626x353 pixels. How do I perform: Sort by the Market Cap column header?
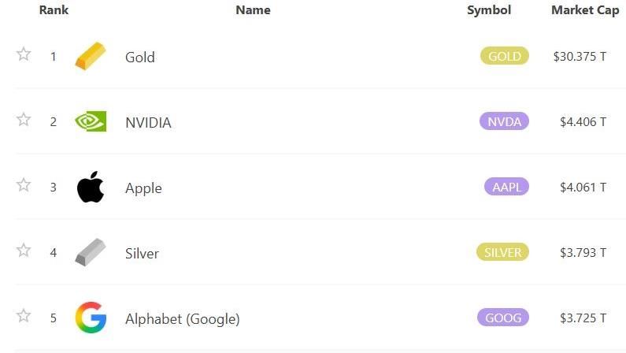click(585, 10)
